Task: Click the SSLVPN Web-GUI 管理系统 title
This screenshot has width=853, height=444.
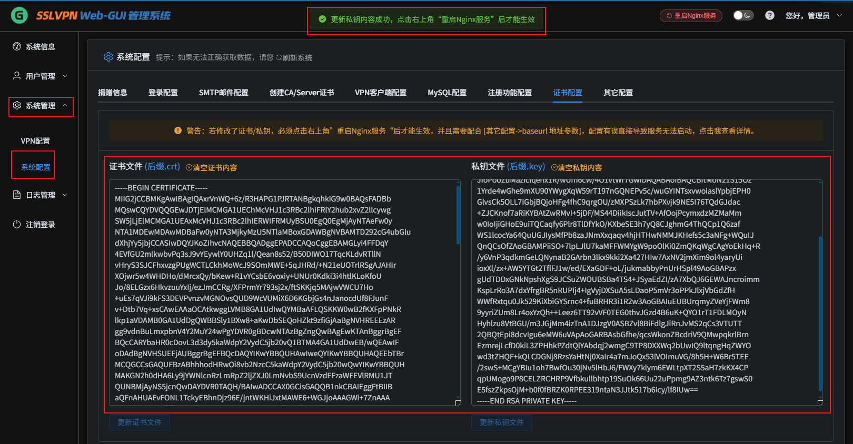Action: [x=103, y=16]
